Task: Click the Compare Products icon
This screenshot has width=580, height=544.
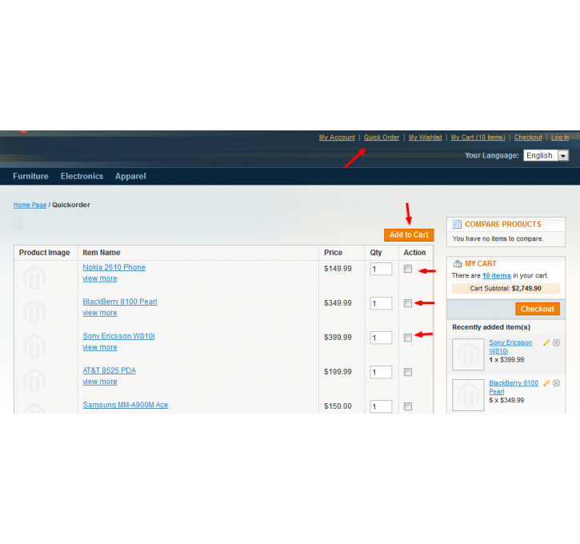Action: [x=458, y=225]
